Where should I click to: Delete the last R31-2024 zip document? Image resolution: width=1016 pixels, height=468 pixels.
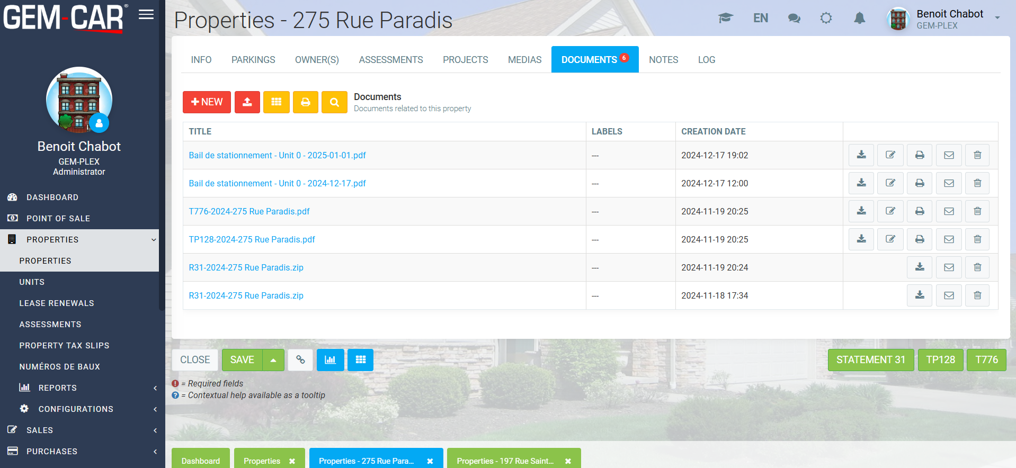coord(977,295)
